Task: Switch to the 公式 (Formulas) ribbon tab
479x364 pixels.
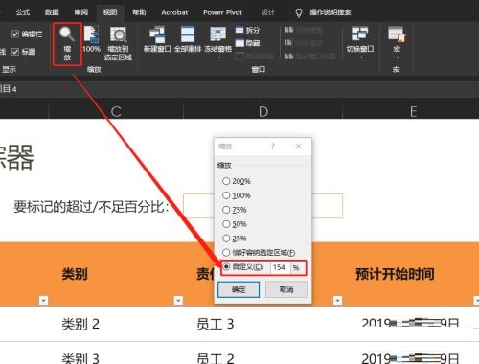Action: (23, 12)
